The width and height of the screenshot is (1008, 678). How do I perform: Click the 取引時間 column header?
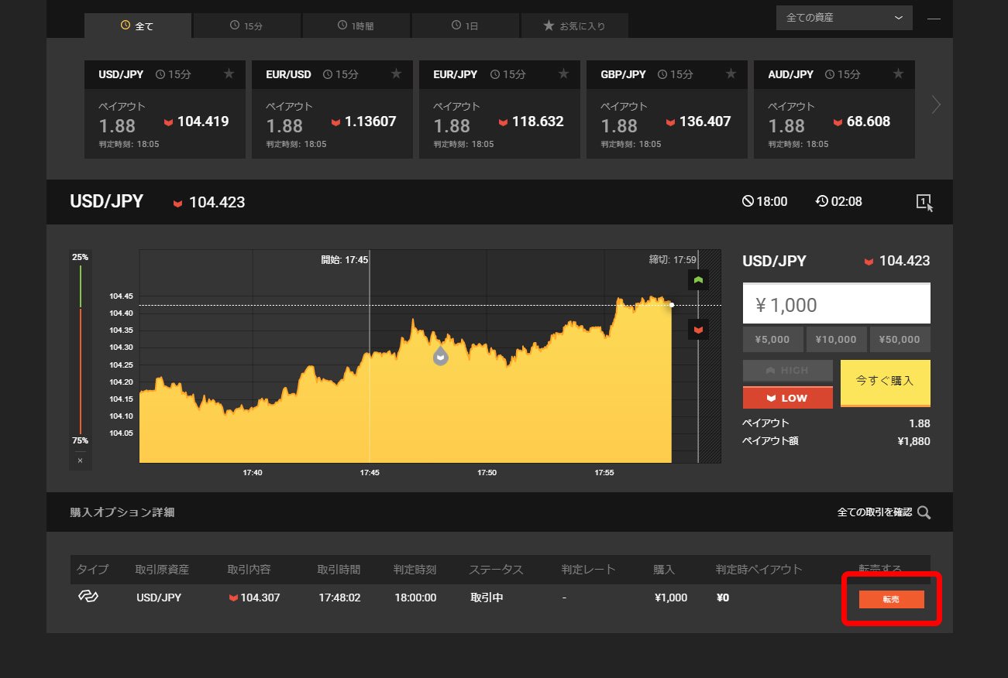tap(339, 570)
